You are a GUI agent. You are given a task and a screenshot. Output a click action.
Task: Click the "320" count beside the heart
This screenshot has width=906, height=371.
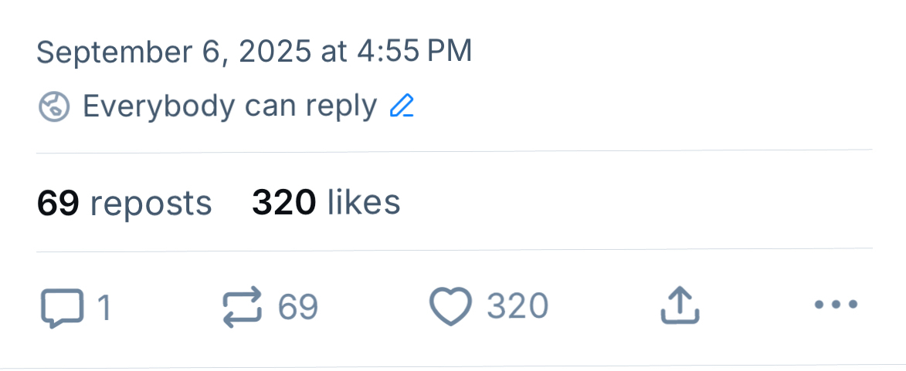click(517, 307)
